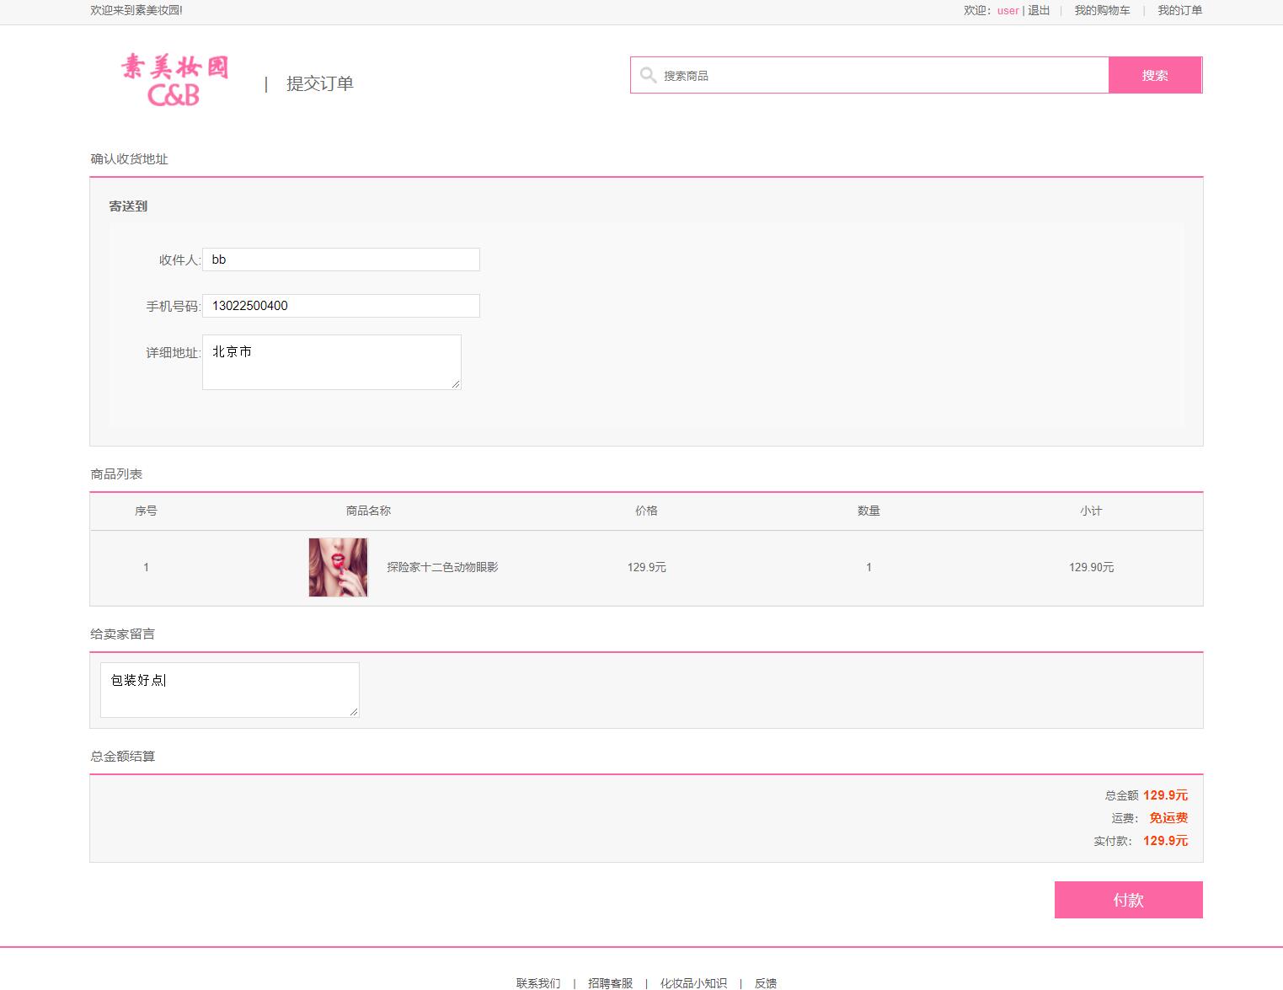Edit the 详细地址 address textarea

coord(332,362)
